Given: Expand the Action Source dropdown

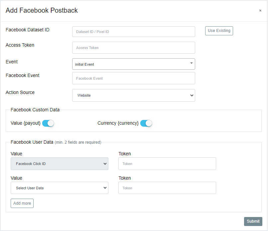Looking at the screenshot, I should pos(133,95).
